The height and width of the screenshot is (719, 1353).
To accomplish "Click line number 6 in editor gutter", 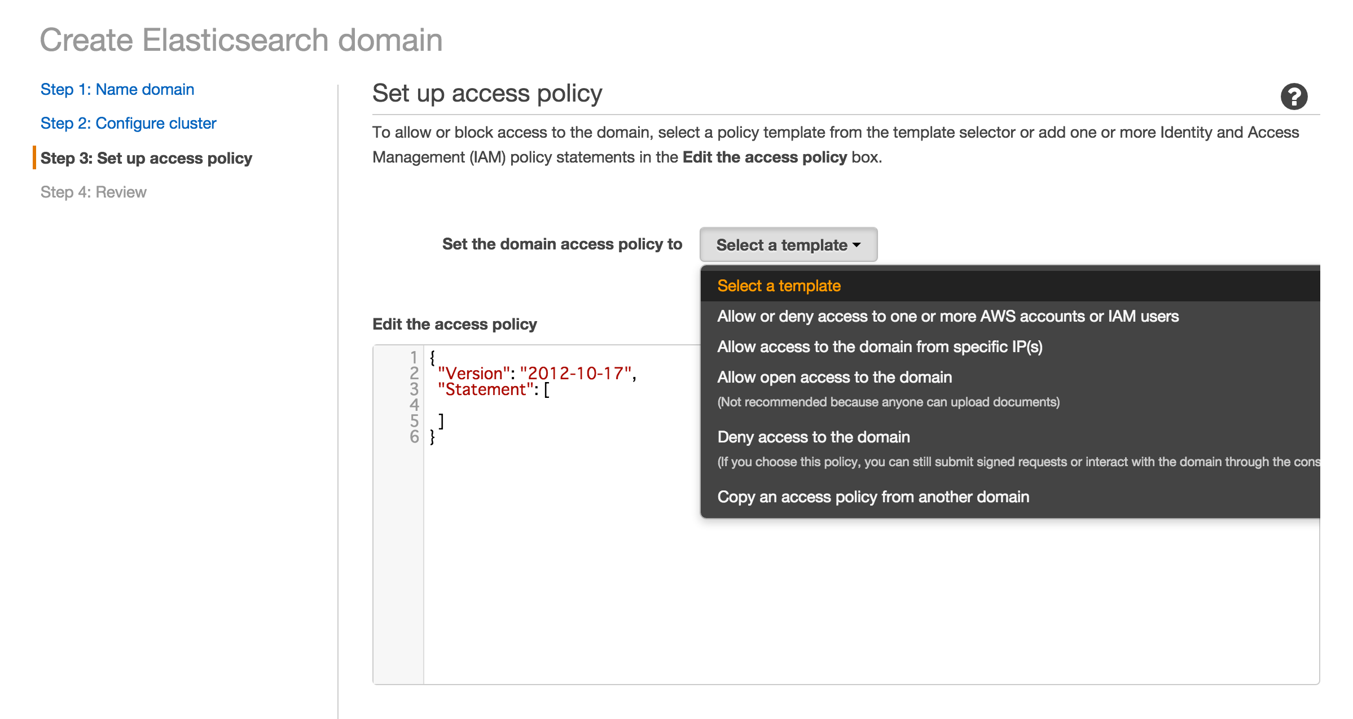I will click(414, 436).
